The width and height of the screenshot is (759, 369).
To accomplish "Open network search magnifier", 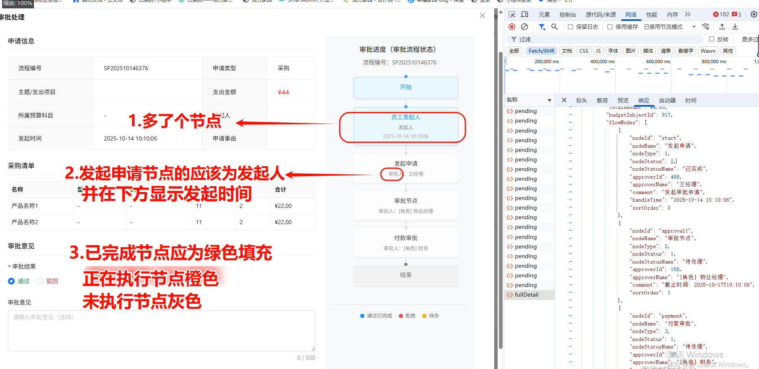I will coord(554,27).
